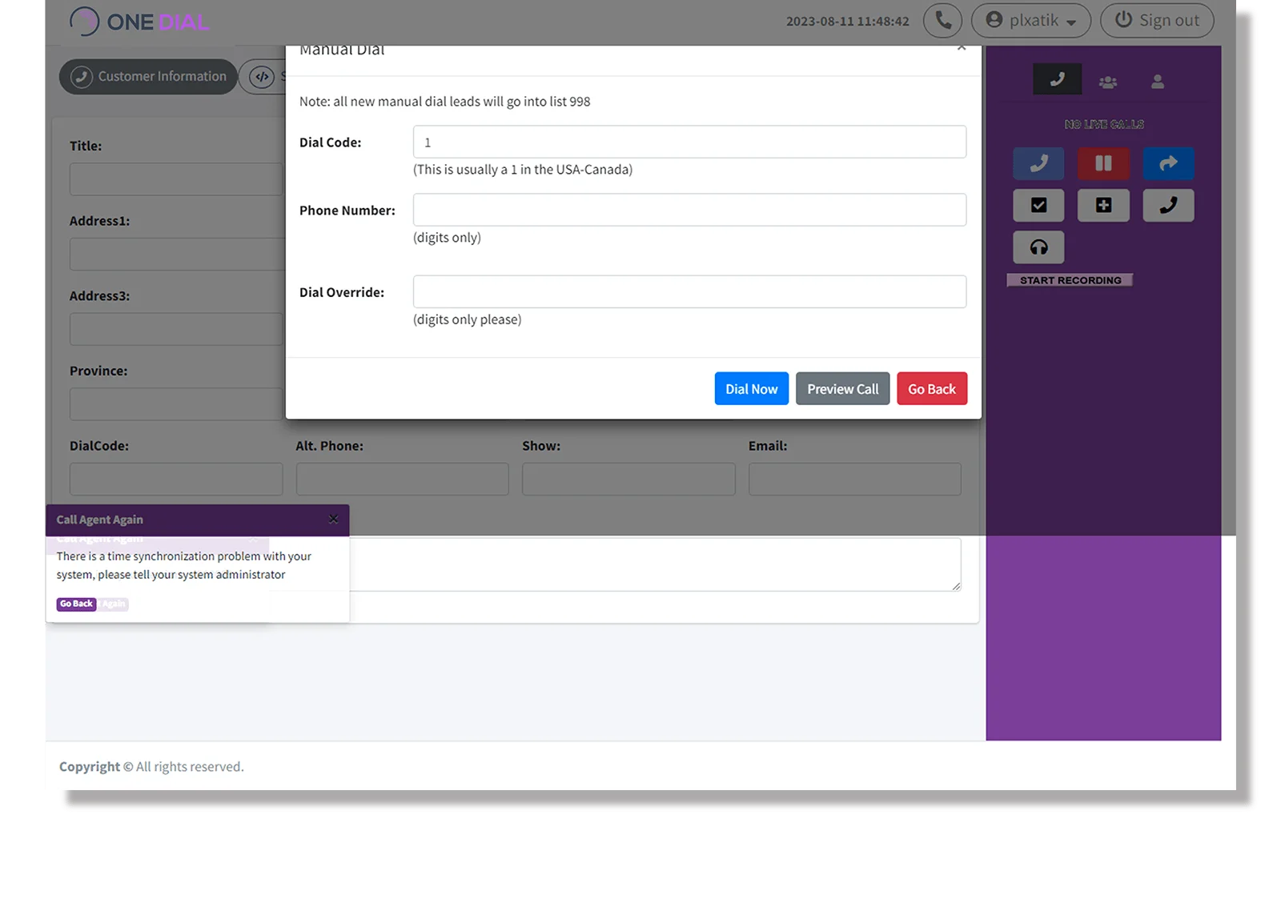Open the plxatik user dropdown
The width and height of the screenshot is (1281, 899).
pyautogui.click(x=1030, y=21)
